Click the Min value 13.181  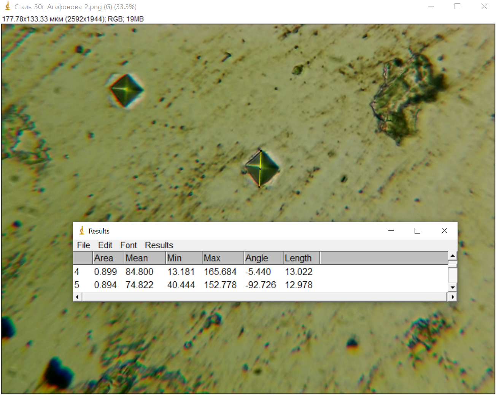(x=181, y=272)
